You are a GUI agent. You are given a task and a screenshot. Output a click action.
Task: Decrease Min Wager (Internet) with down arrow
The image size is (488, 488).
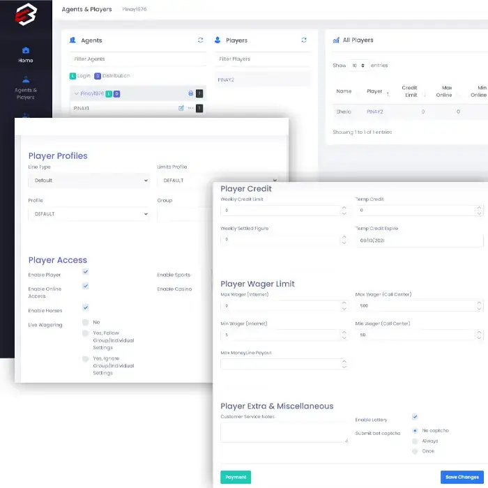(344, 338)
